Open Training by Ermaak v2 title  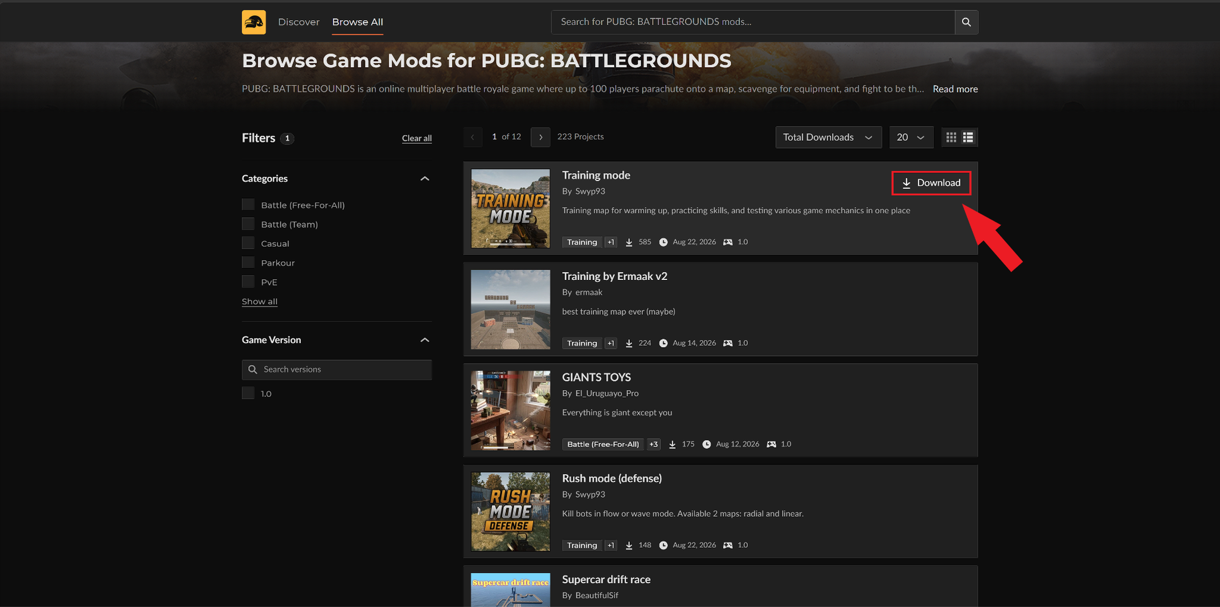[x=614, y=276]
